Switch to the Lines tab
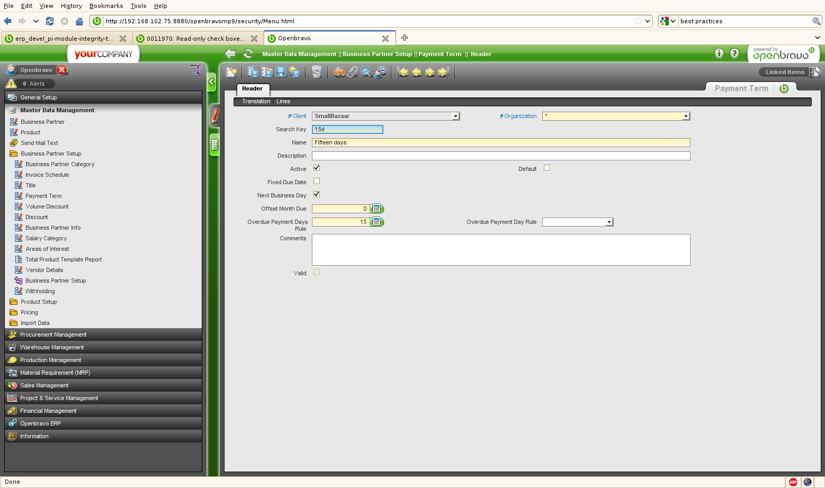Viewport: 825px width, 488px height. click(x=283, y=102)
